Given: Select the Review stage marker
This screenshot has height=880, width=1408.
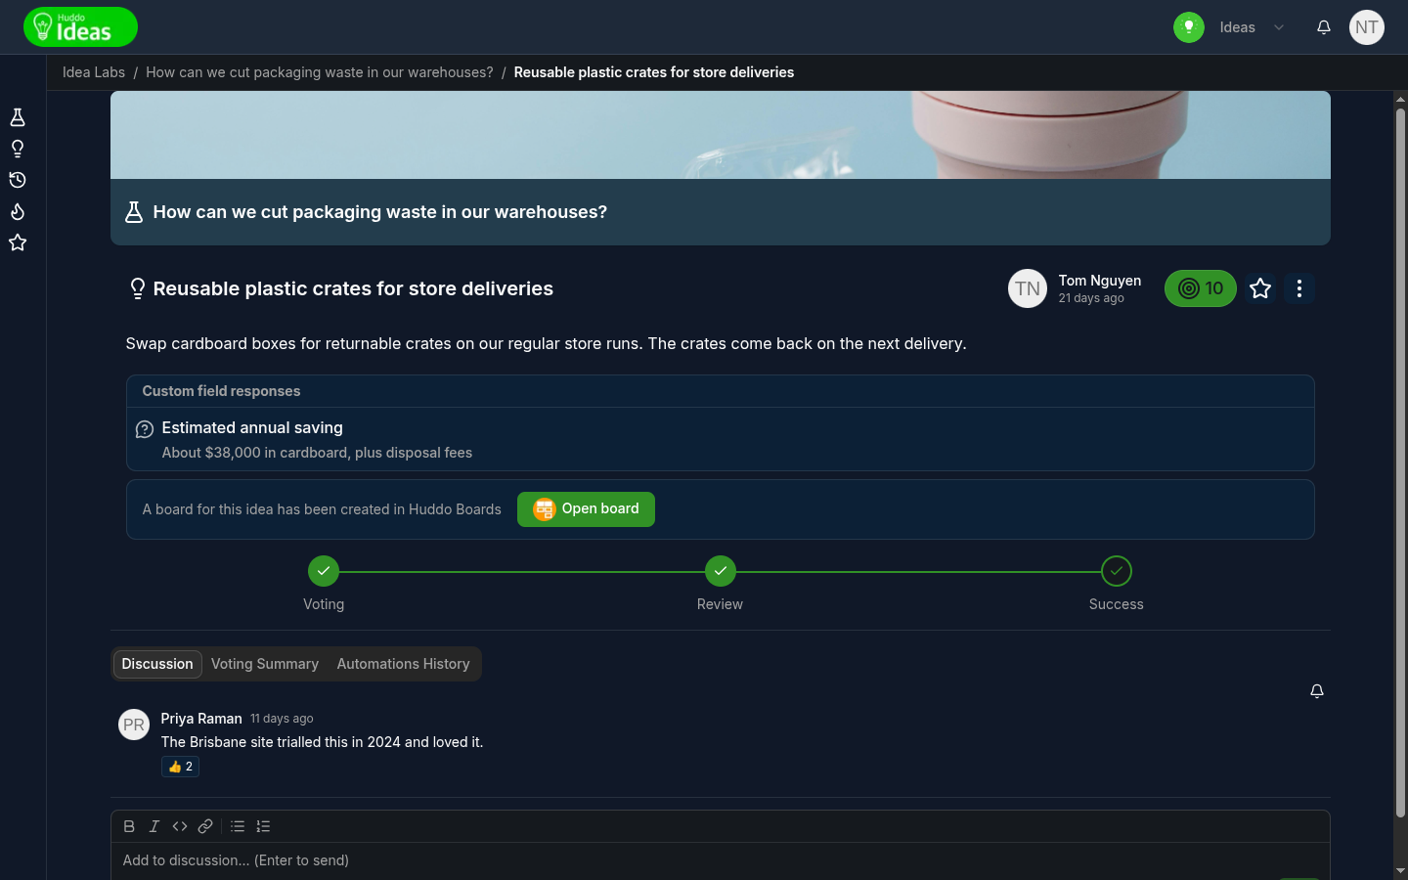Looking at the screenshot, I should coord(721,571).
